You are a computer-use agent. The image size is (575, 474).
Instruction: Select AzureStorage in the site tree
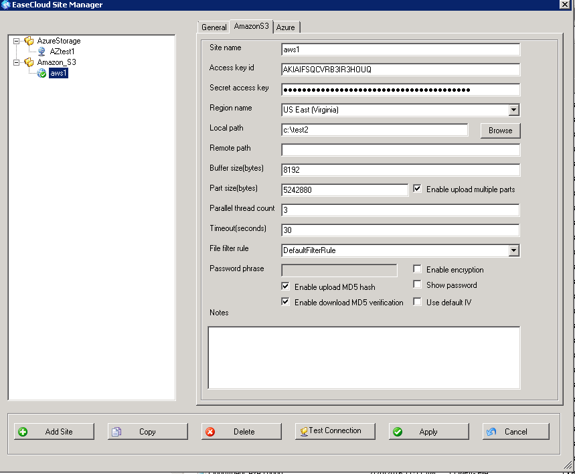(x=59, y=41)
